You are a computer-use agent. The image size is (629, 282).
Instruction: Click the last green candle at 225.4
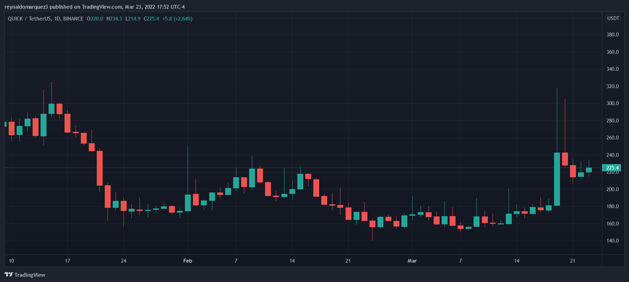(x=589, y=170)
